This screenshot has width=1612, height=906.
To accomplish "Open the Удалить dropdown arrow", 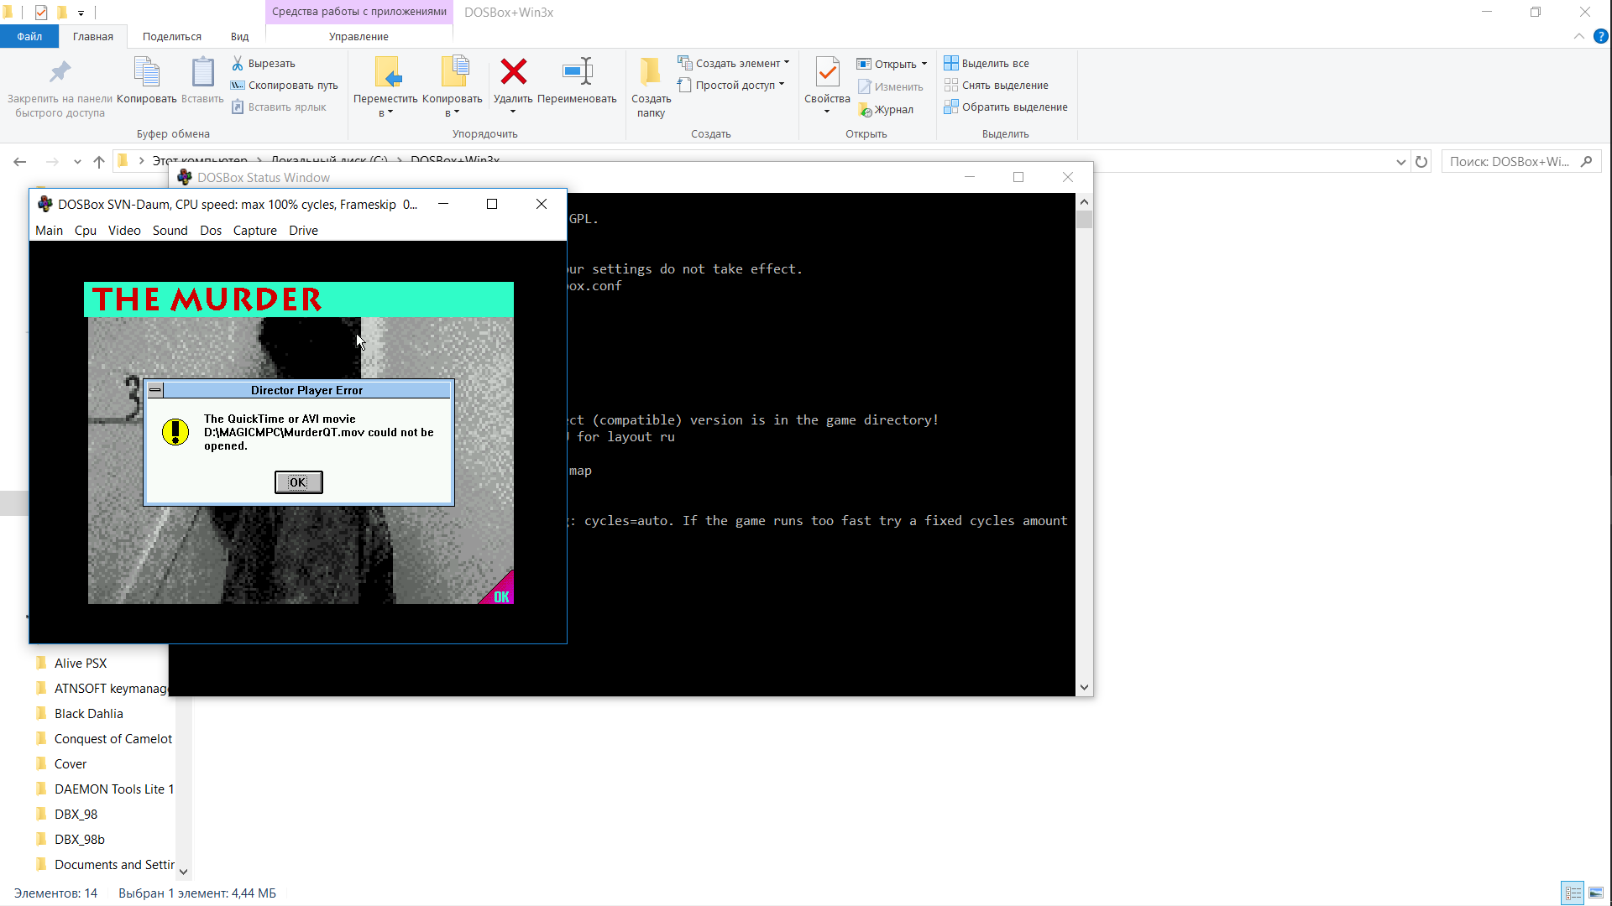I will [x=513, y=109].
